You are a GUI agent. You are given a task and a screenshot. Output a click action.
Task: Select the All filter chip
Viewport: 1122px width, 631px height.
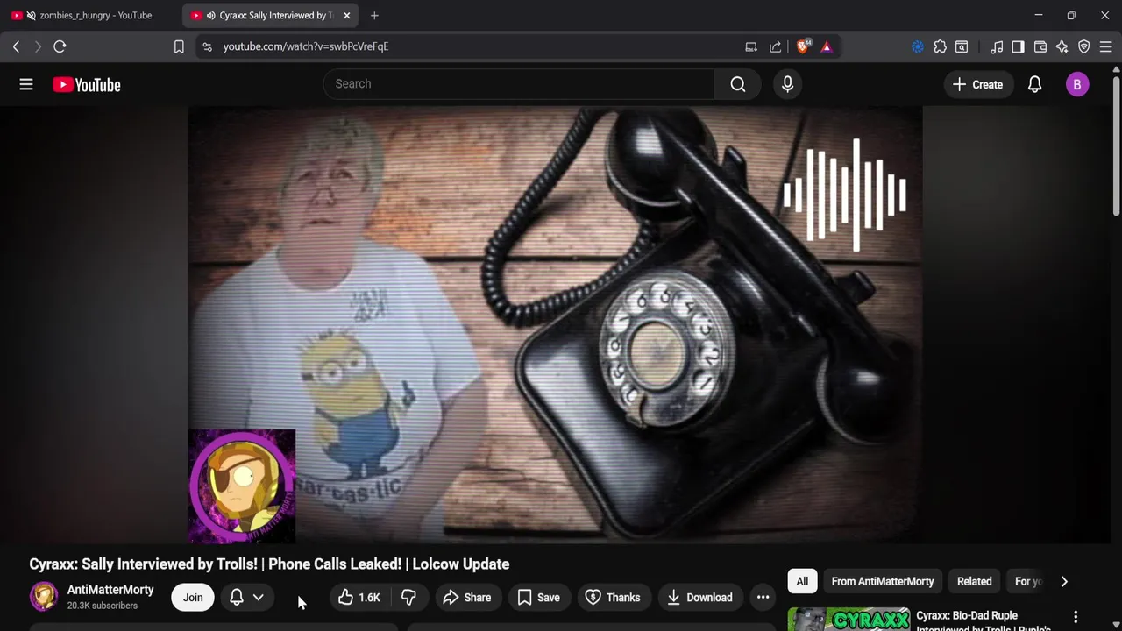click(802, 581)
